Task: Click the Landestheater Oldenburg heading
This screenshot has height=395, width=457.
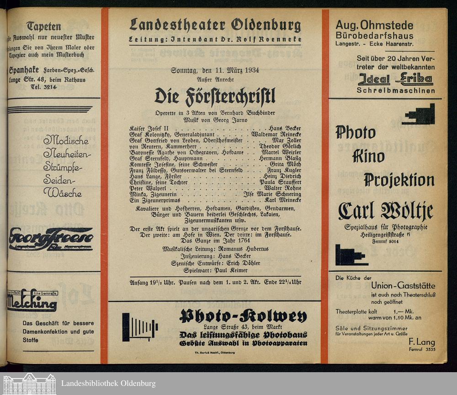Action: tap(215, 25)
